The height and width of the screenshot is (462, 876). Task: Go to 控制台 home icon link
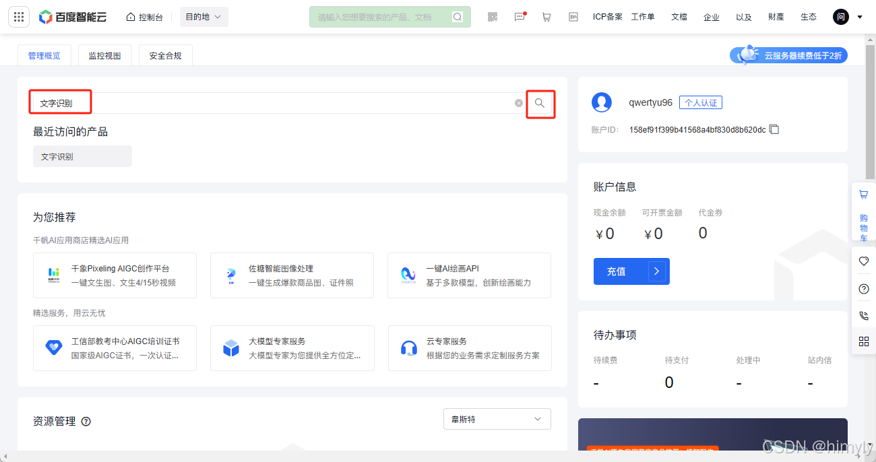pyautogui.click(x=144, y=17)
